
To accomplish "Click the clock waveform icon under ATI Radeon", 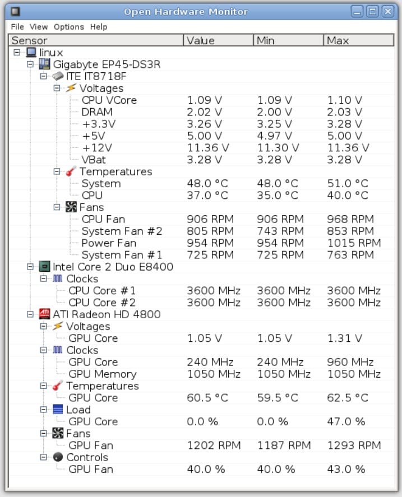I will pyautogui.click(x=58, y=350).
